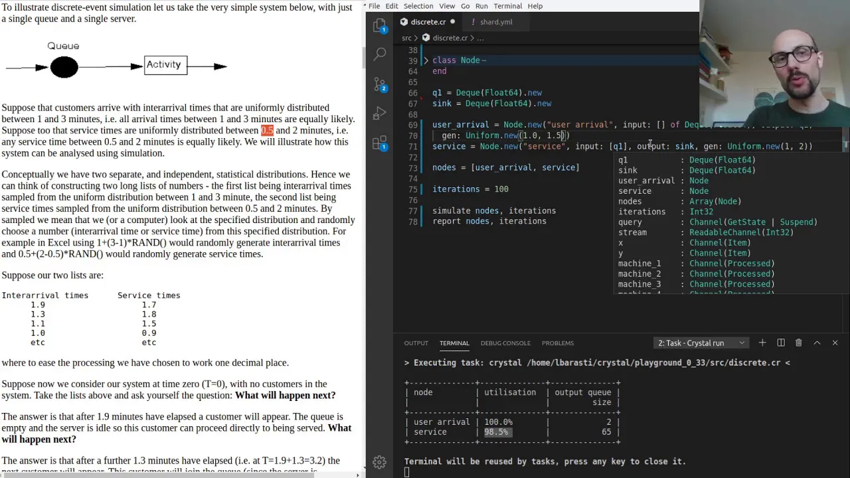This screenshot has height=478, width=850.
Task: Switch to shard.yml editor tab
Action: coord(495,22)
